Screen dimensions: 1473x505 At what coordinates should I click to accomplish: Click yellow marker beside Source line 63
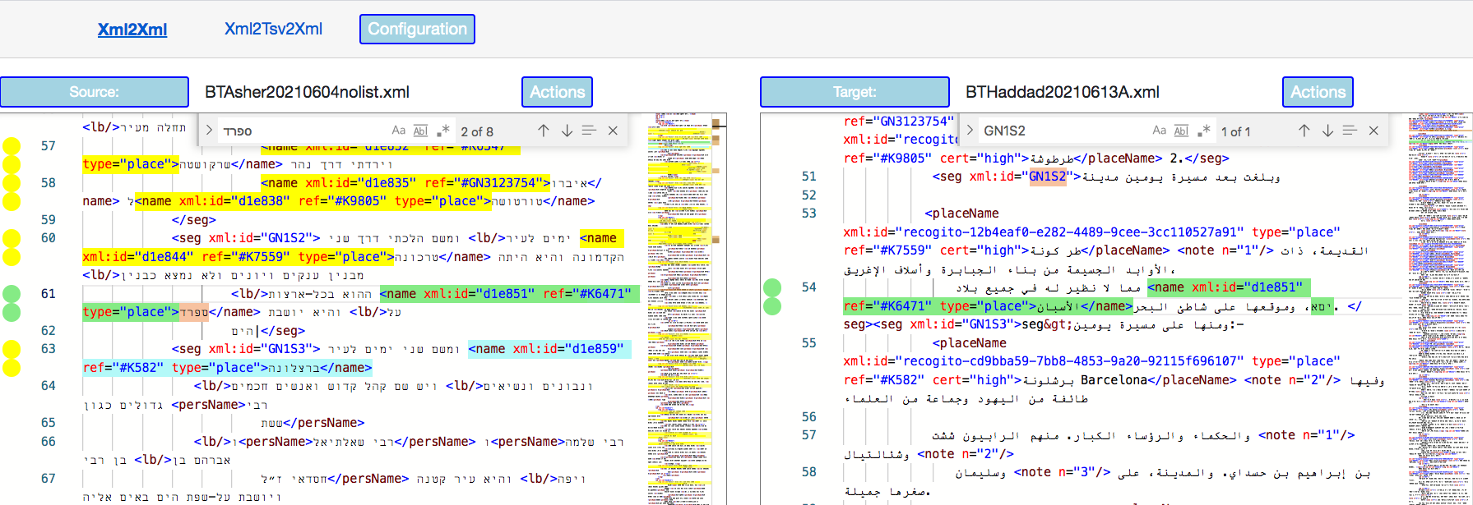point(12,349)
